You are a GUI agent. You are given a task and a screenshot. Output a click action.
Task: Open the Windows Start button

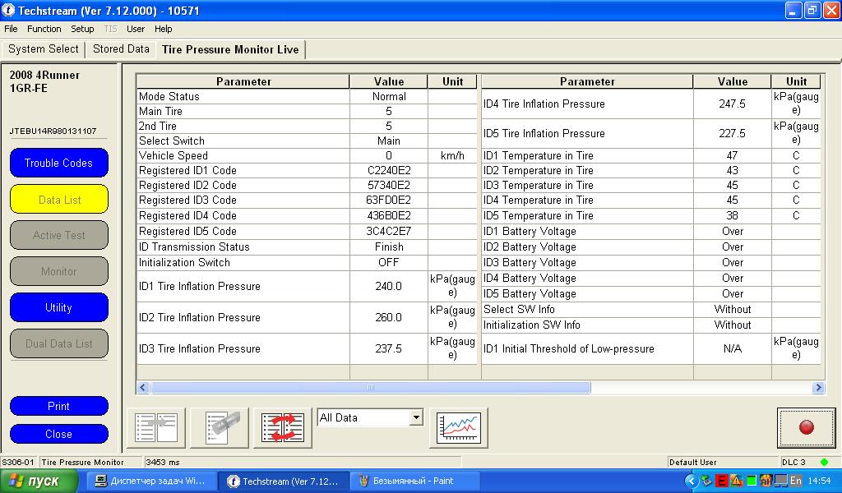[35, 481]
